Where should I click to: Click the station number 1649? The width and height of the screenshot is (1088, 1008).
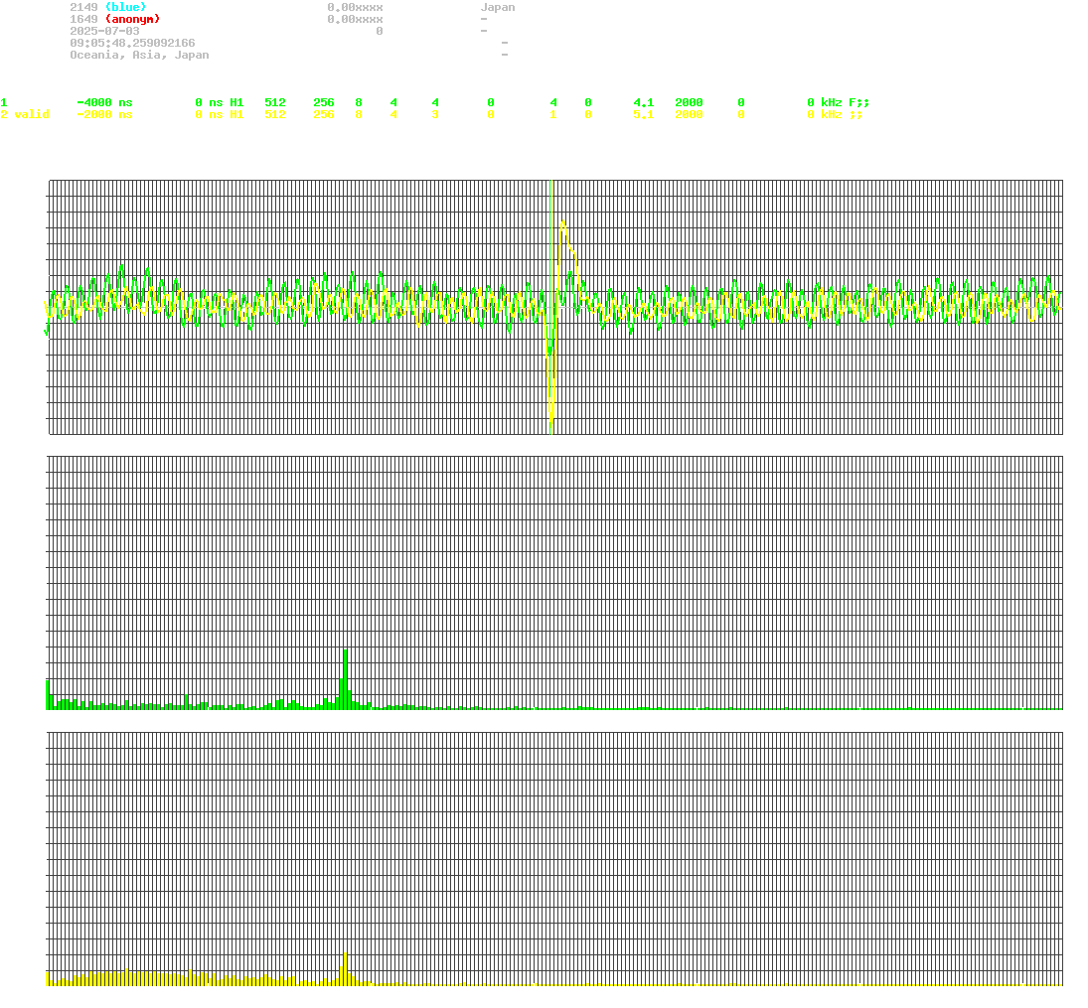(x=83, y=20)
